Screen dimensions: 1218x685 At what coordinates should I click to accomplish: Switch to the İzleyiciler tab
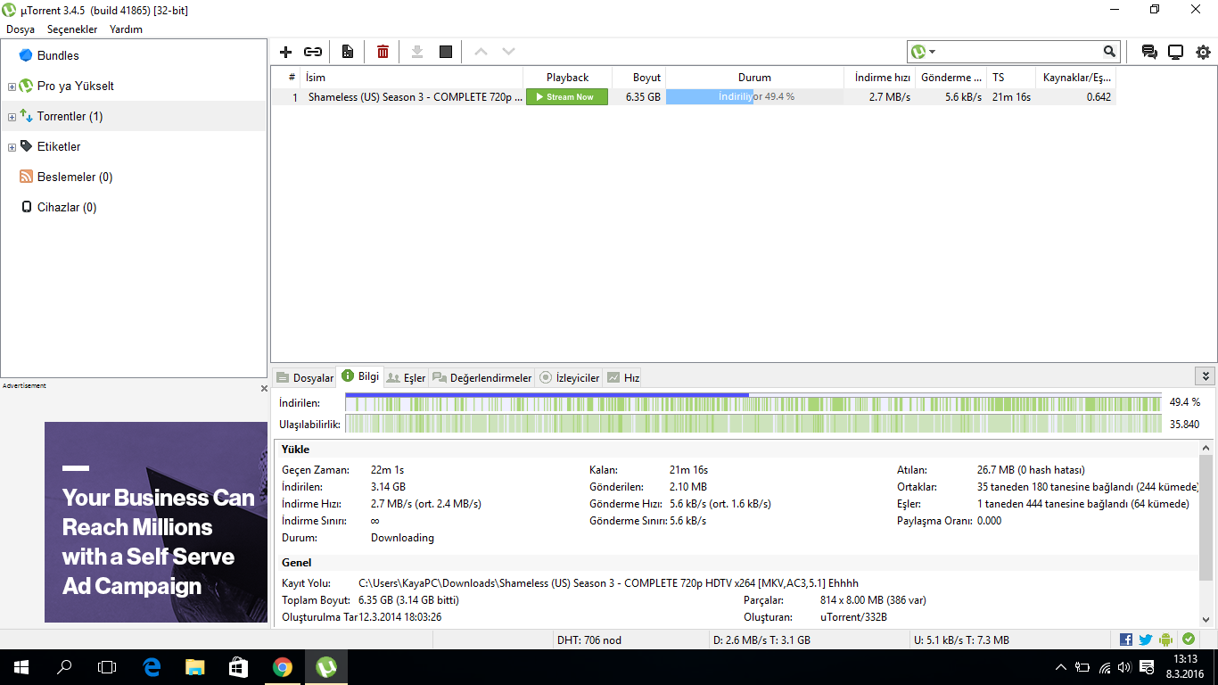[x=570, y=377]
